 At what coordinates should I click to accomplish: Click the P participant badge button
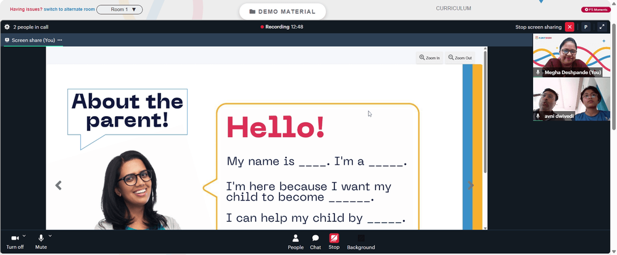586,27
